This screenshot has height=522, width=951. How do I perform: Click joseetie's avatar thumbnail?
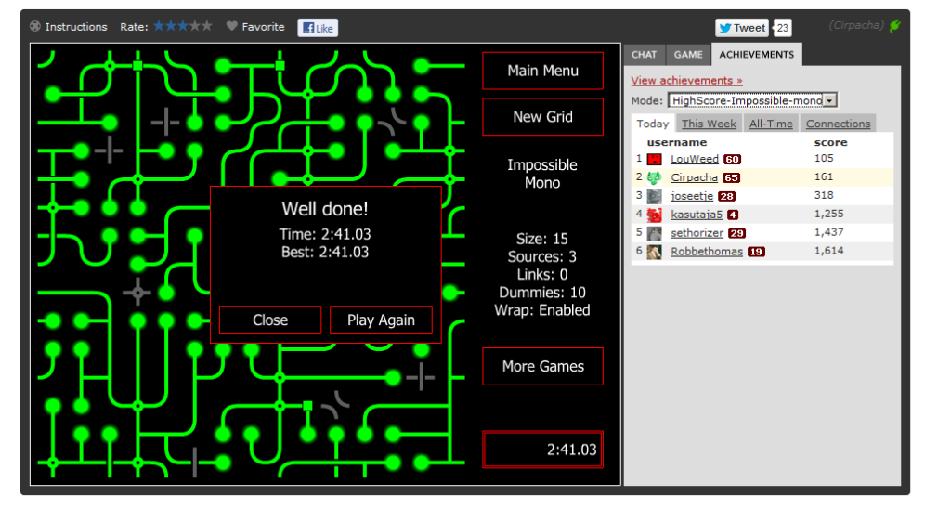pos(655,196)
